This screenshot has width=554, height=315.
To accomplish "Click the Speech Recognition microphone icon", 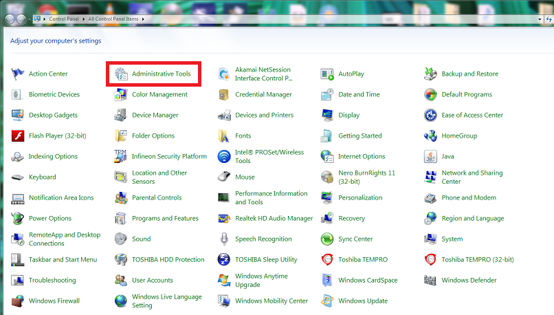I will [x=224, y=239].
